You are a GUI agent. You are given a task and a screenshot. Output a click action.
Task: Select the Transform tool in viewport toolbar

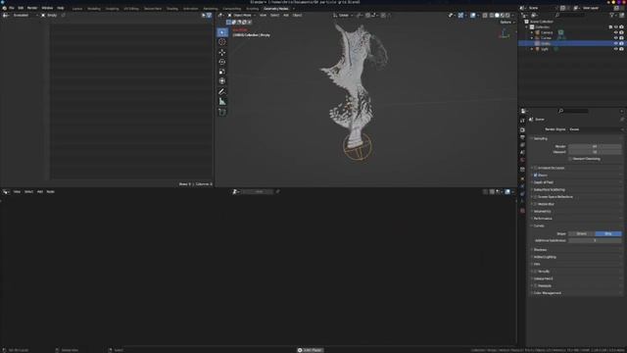(x=222, y=81)
